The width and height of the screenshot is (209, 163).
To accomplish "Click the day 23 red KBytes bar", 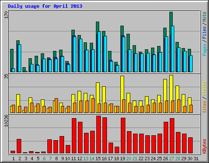I will coord(147,144).
